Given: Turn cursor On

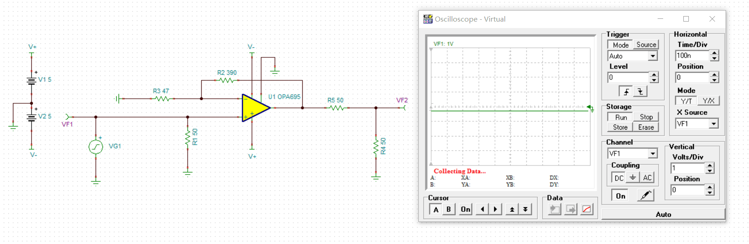Looking at the screenshot, I should [466, 209].
